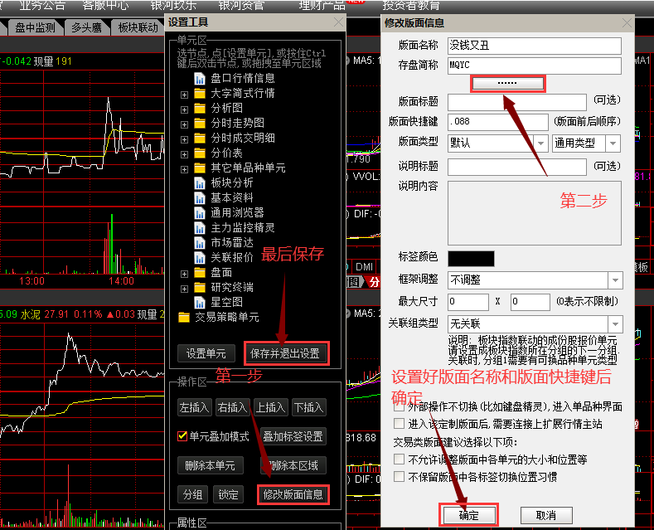Expand the 分时走势图 tree node
Image resolution: width=654 pixels, height=530 pixels.
(x=184, y=124)
